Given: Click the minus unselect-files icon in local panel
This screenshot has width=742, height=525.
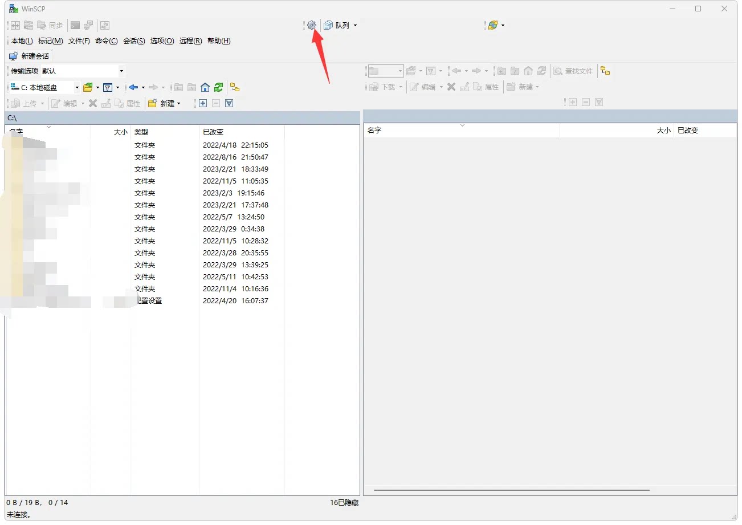Looking at the screenshot, I should click(216, 103).
